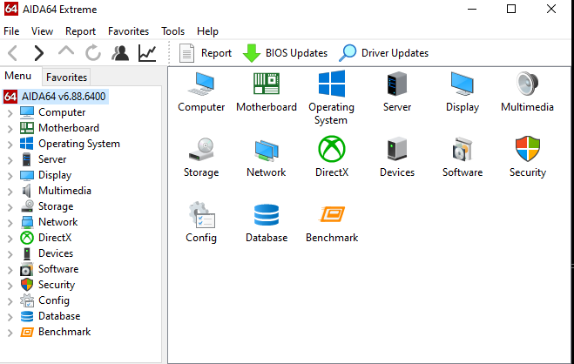
Task: Open the Devices icon in main pane
Action: [x=397, y=149]
